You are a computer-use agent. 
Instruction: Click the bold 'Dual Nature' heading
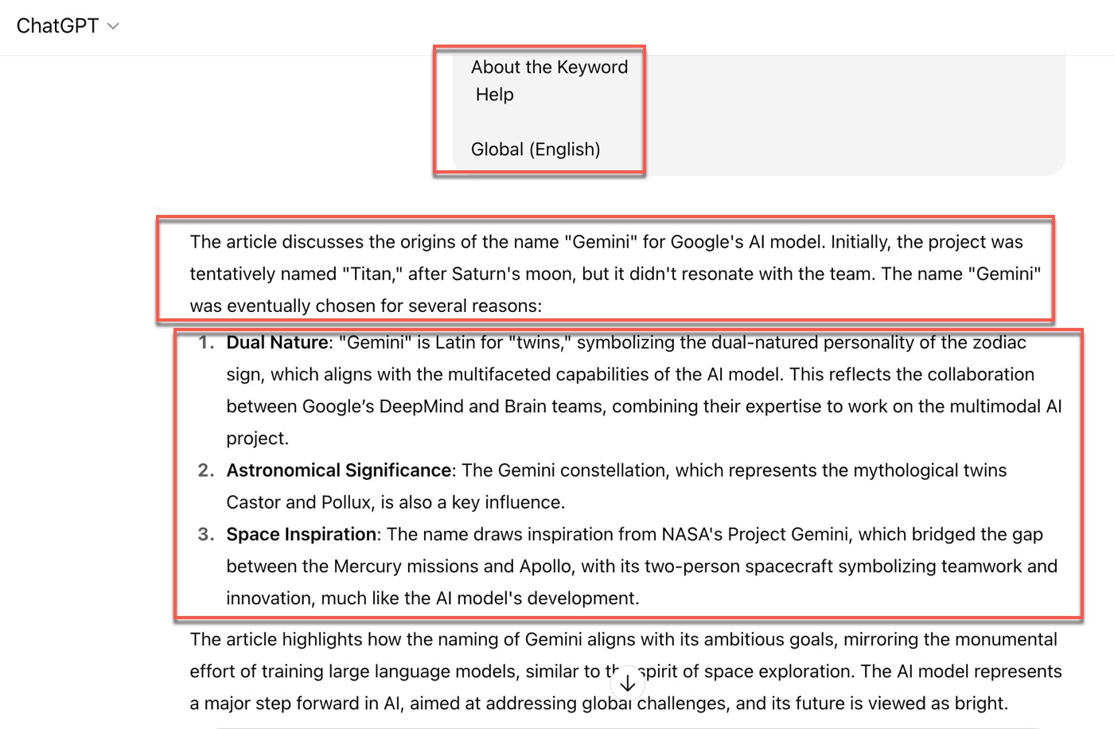tap(277, 342)
